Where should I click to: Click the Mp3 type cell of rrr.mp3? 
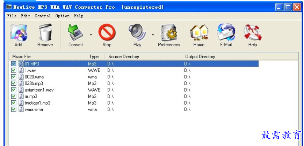(x=92, y=96)
